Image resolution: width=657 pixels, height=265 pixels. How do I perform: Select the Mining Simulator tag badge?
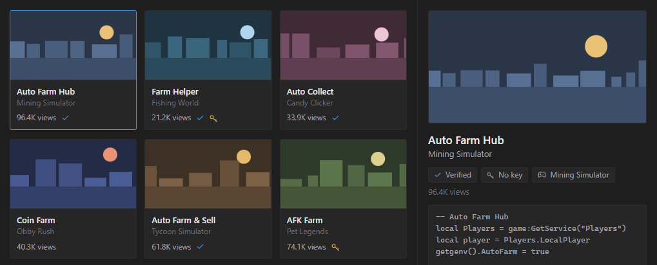click(x=573, y=175)
